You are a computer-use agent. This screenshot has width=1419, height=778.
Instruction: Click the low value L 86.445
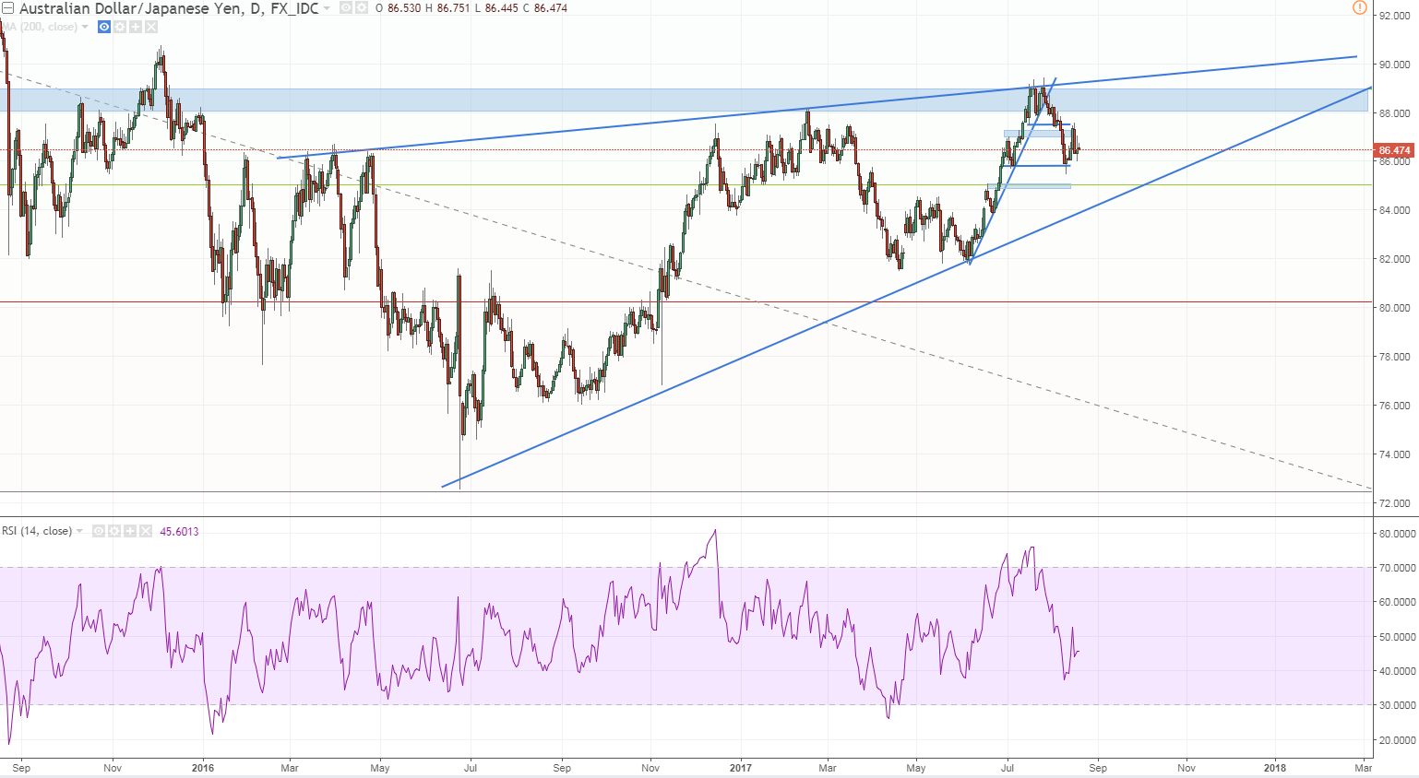(496, 8)
